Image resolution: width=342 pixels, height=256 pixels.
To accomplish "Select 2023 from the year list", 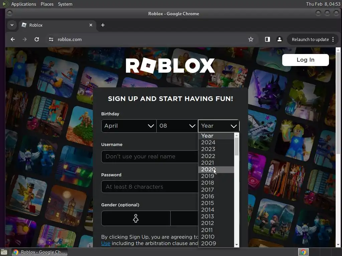I will (216, 149).
